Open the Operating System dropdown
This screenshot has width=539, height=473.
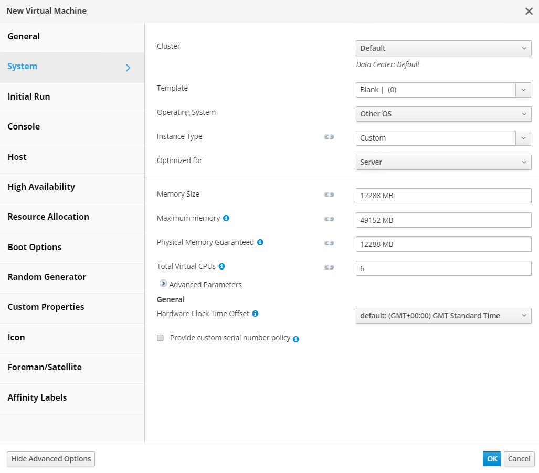point(443,114)
